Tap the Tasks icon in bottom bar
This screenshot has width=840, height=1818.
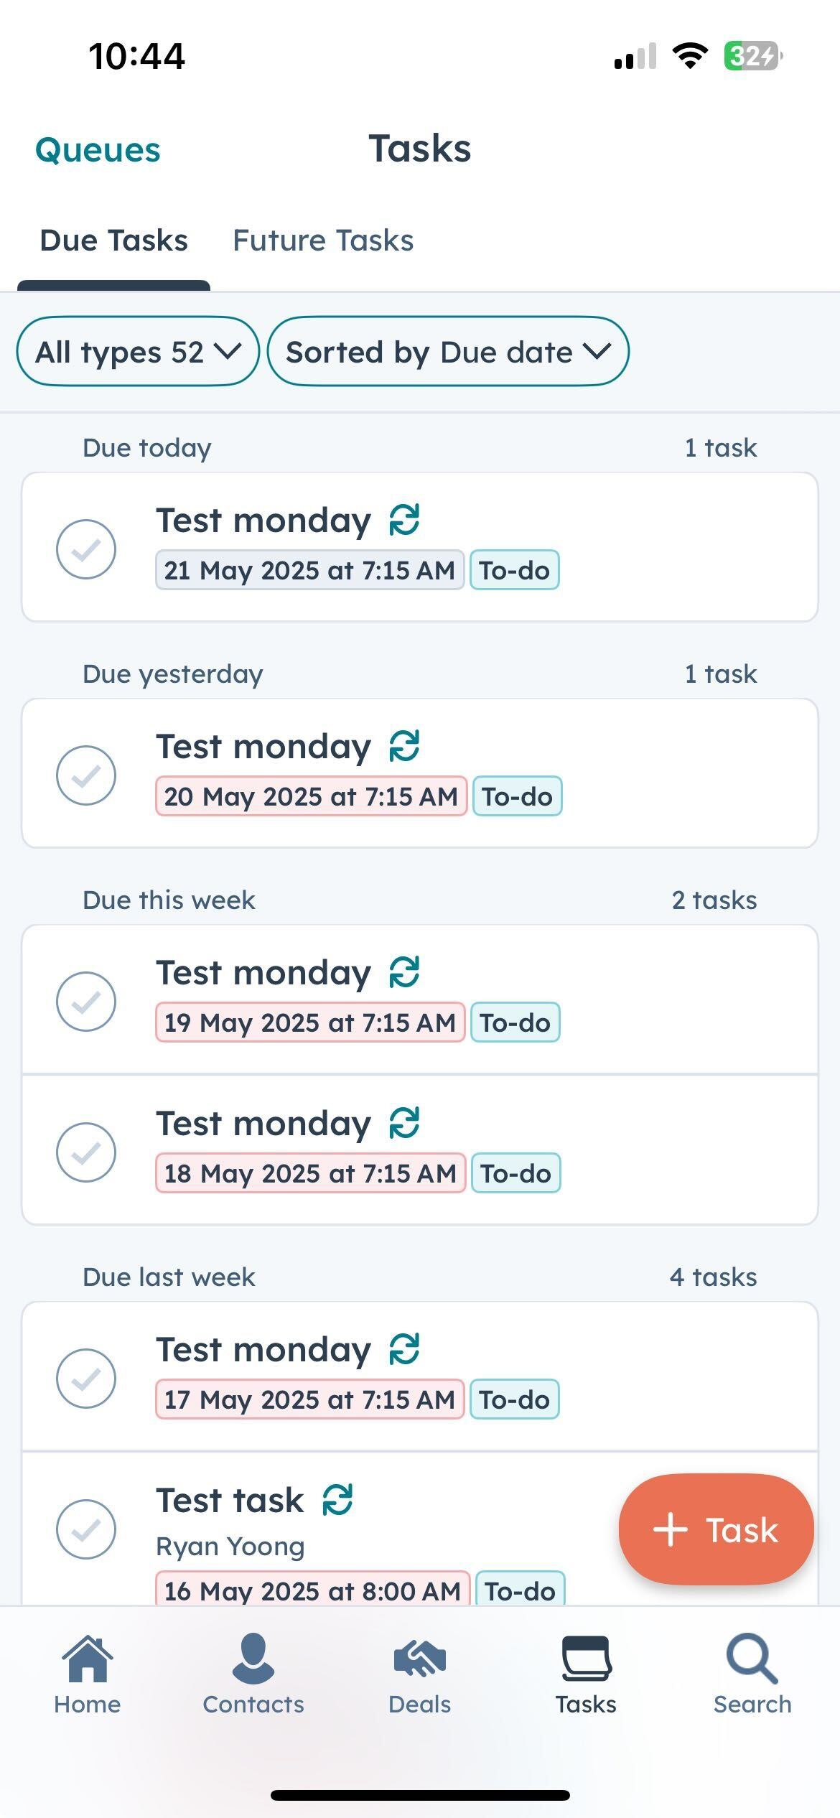pos(586,1660)
